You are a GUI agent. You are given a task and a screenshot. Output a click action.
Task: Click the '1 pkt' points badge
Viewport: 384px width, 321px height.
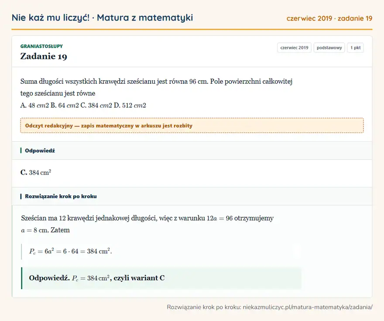click(x=355, y=48)
